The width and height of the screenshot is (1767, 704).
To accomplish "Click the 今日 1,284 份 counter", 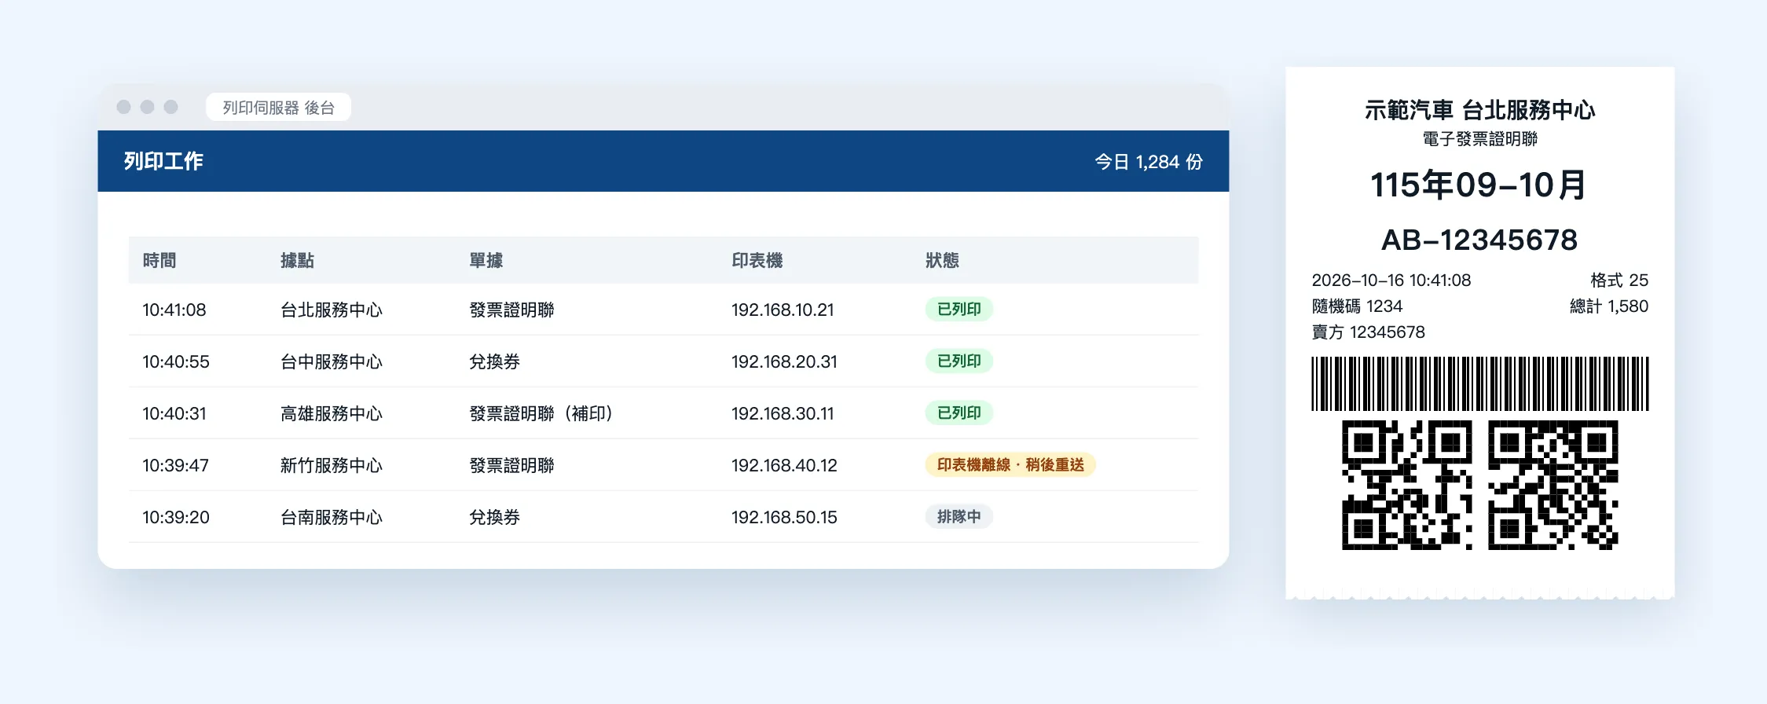I will click(1149, 162).
